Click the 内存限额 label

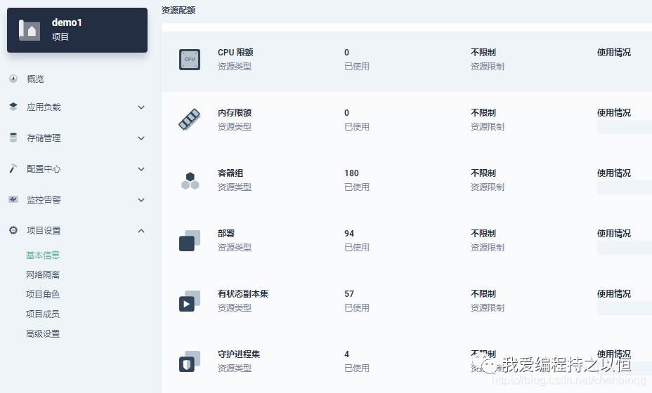click(235, 112)
